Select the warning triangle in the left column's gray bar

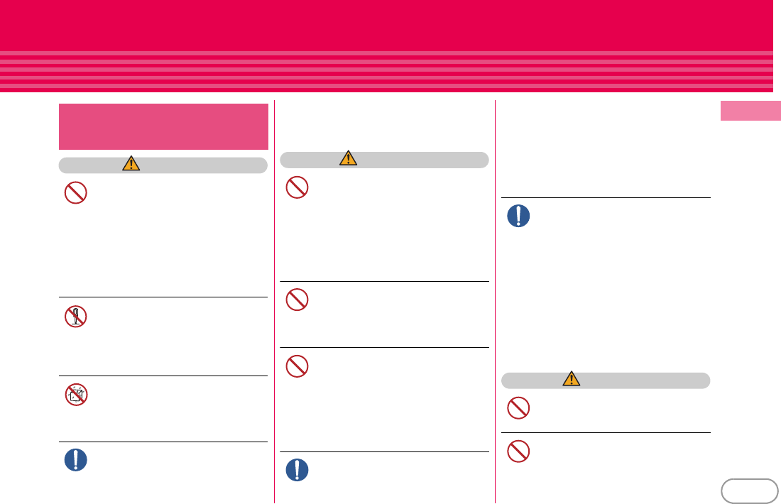click(x=131, y=163)
